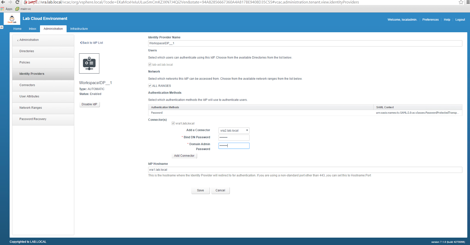Click the IdP Hostname field
Viewport: 470px width, 245px height.
(x=305, y=170)
